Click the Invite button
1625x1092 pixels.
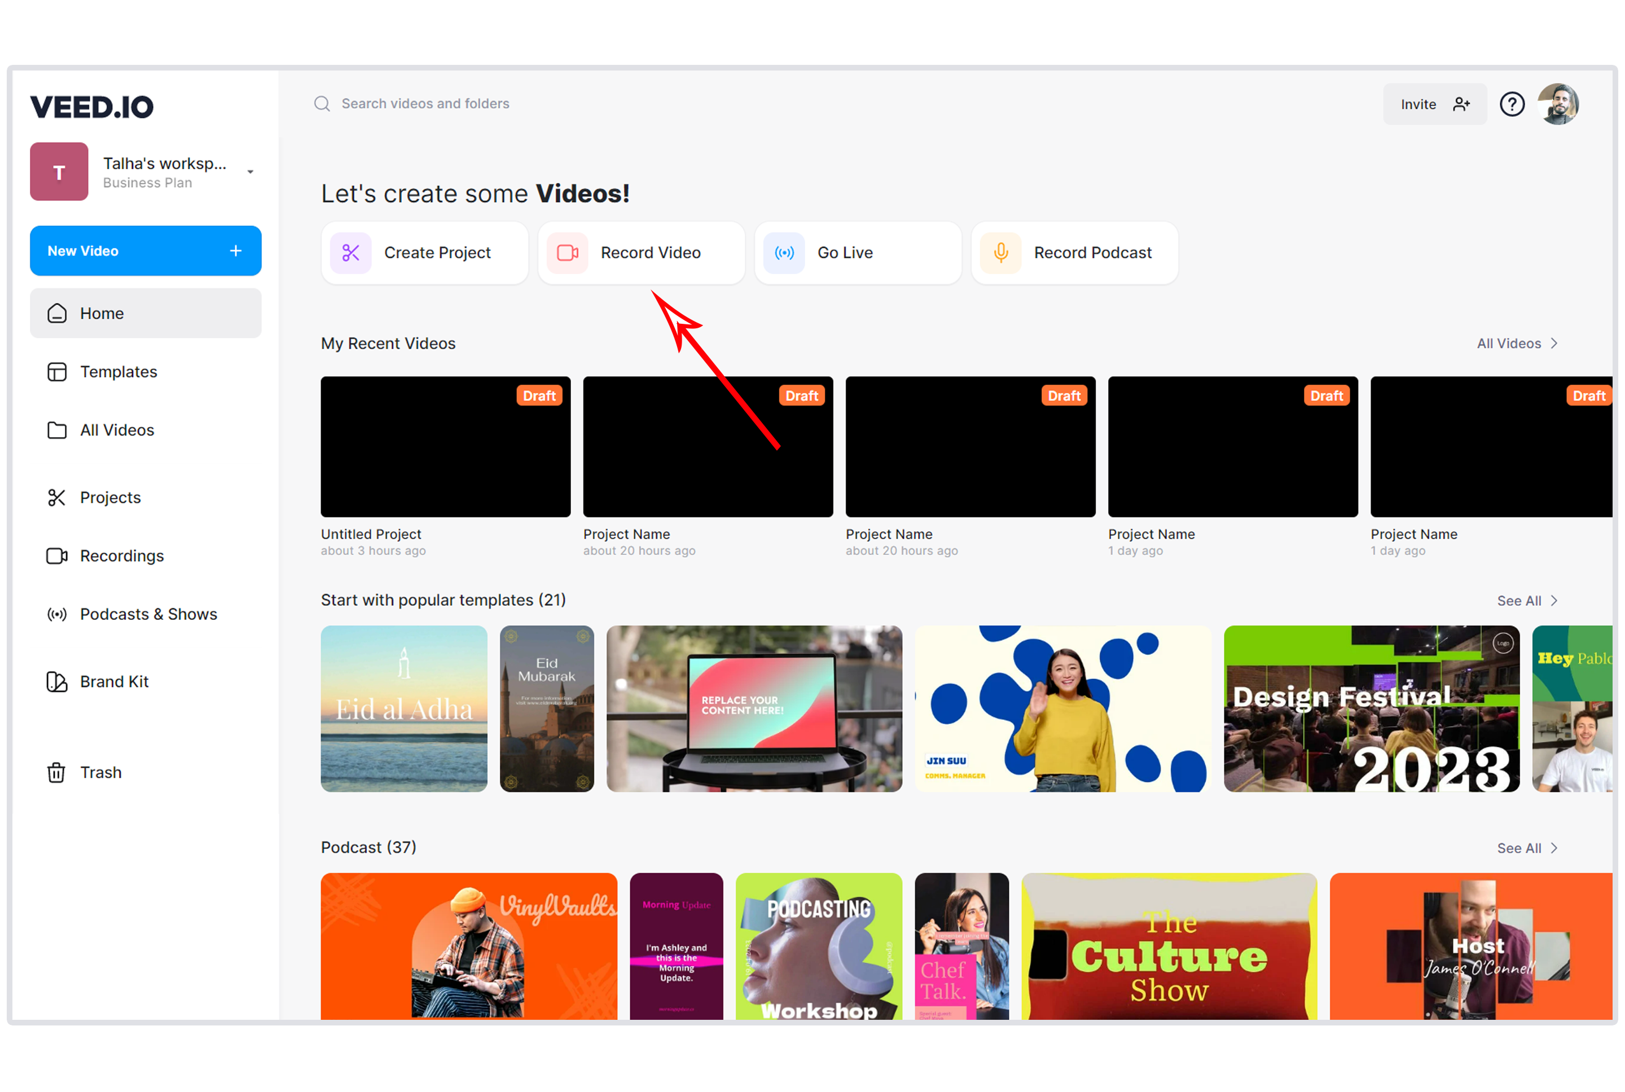click(x=1434, y=103)
